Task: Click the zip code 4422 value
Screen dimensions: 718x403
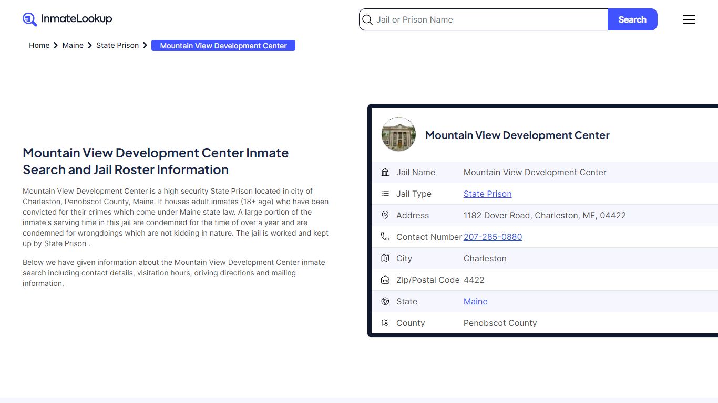Action: tap(474, 280)
